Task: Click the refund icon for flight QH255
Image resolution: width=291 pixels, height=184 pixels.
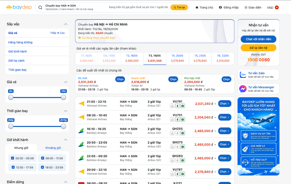Action: click(172, 133)
